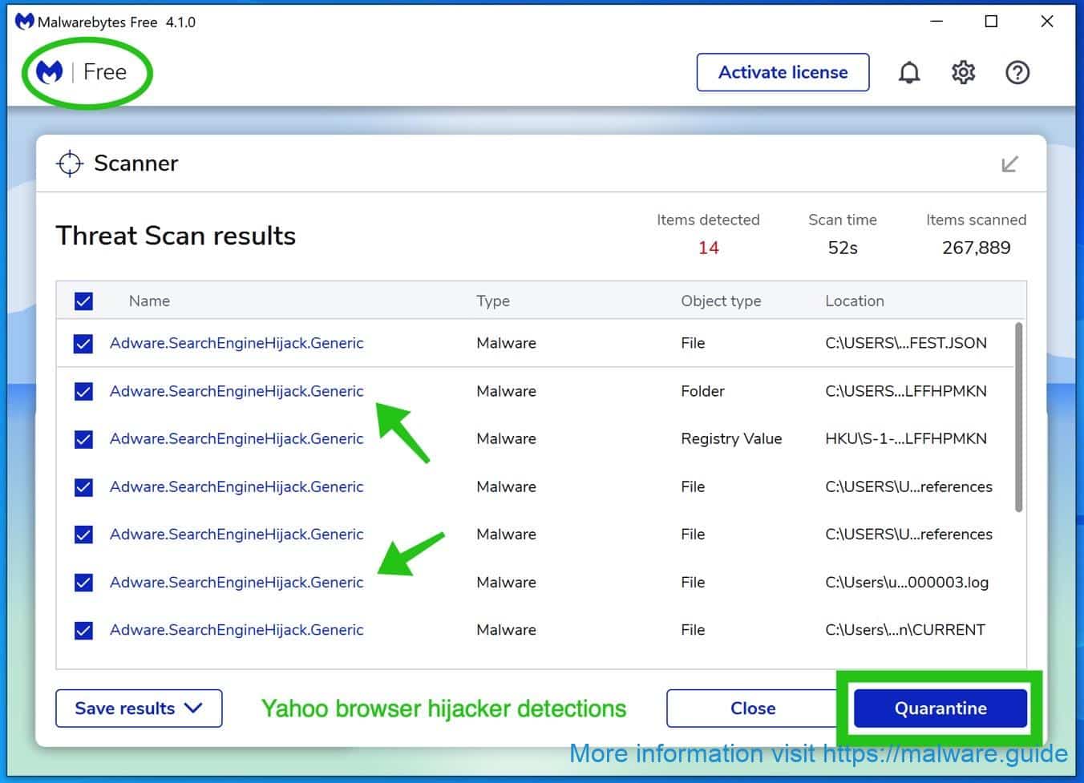
Task: Click Malwarebytes title bar logo icon
Action: [24, 22]
